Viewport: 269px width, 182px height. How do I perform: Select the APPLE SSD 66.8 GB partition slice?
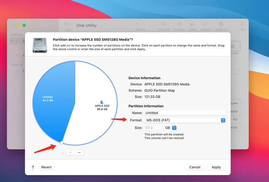tap(102, 100)
